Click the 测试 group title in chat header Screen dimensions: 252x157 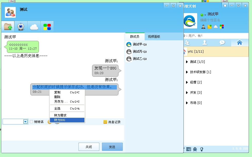(x=23, y=9)
